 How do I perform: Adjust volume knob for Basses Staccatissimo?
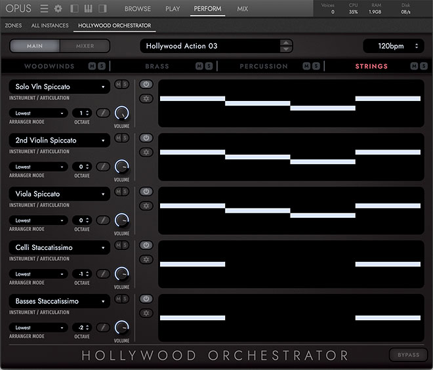(x=122, y=327)
